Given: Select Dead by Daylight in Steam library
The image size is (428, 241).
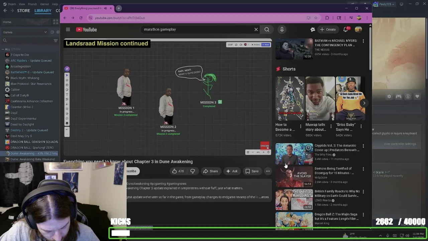Looking at the screenshot, I should [22, 125].
